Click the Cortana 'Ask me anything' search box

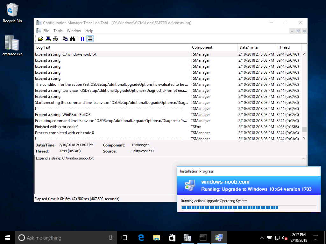[66, 238]
